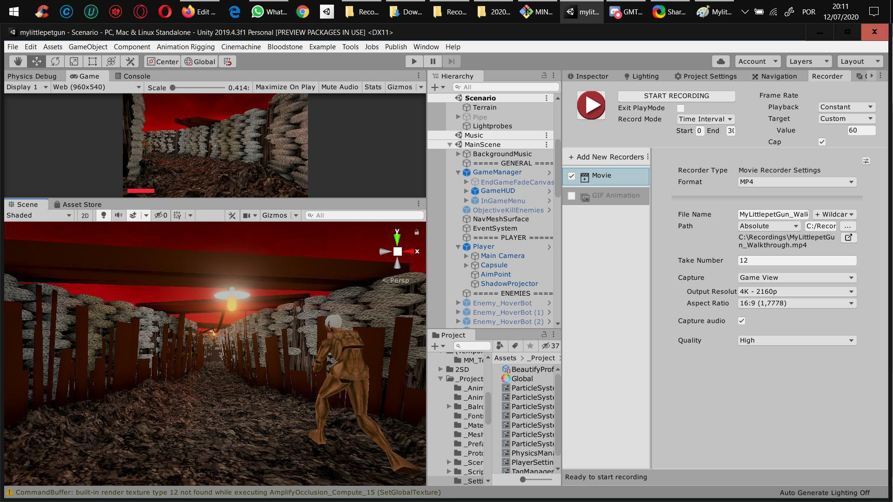Image resolution: width=893 pixels, height=502 pixels.
Task: Click the START RECORDING button
Action: (x=676, y=96)
